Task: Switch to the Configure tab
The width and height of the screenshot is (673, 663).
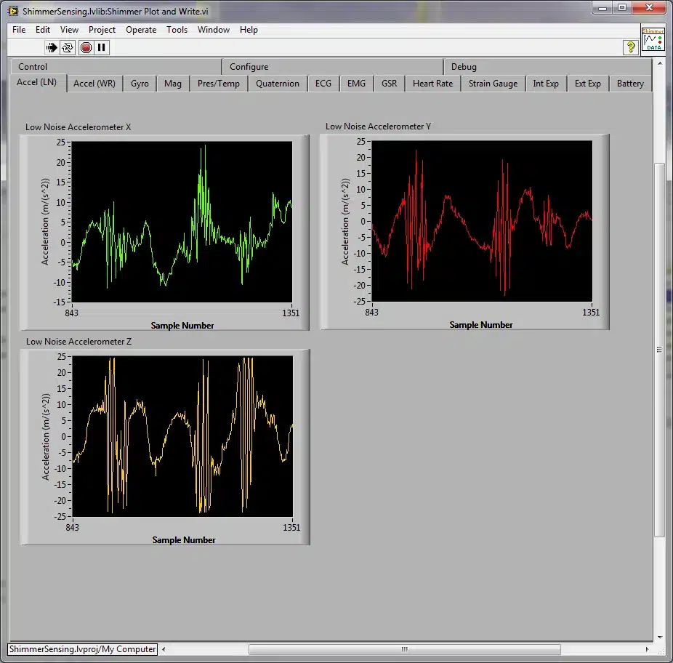Action: 333,67
